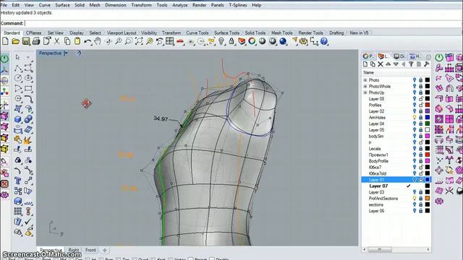The width and height of the screenshot is (463, 260).
Task: Click the New Layer icon in Layers panel
Action: pos(365,64)
